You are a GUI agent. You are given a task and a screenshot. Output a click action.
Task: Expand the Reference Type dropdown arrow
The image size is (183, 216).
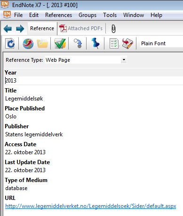tap(124, 60)
